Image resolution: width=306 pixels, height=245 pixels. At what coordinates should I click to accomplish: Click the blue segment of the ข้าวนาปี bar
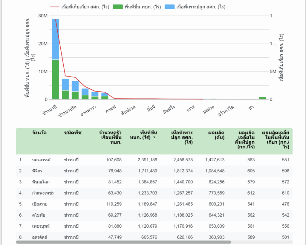click(55, 39)
